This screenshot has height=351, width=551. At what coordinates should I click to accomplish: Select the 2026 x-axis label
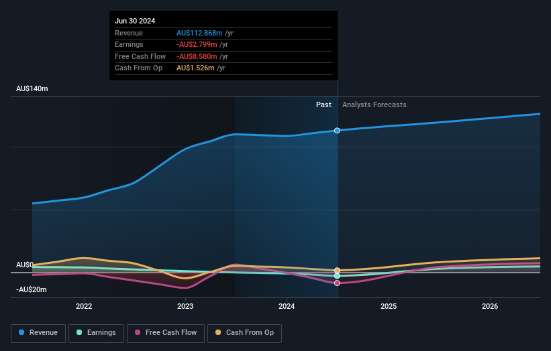(490, 306)
